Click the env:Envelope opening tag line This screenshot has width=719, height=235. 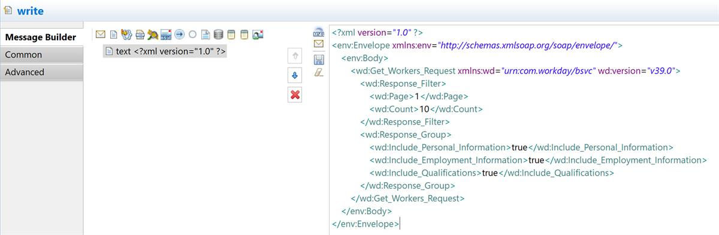tap(478, 45)
